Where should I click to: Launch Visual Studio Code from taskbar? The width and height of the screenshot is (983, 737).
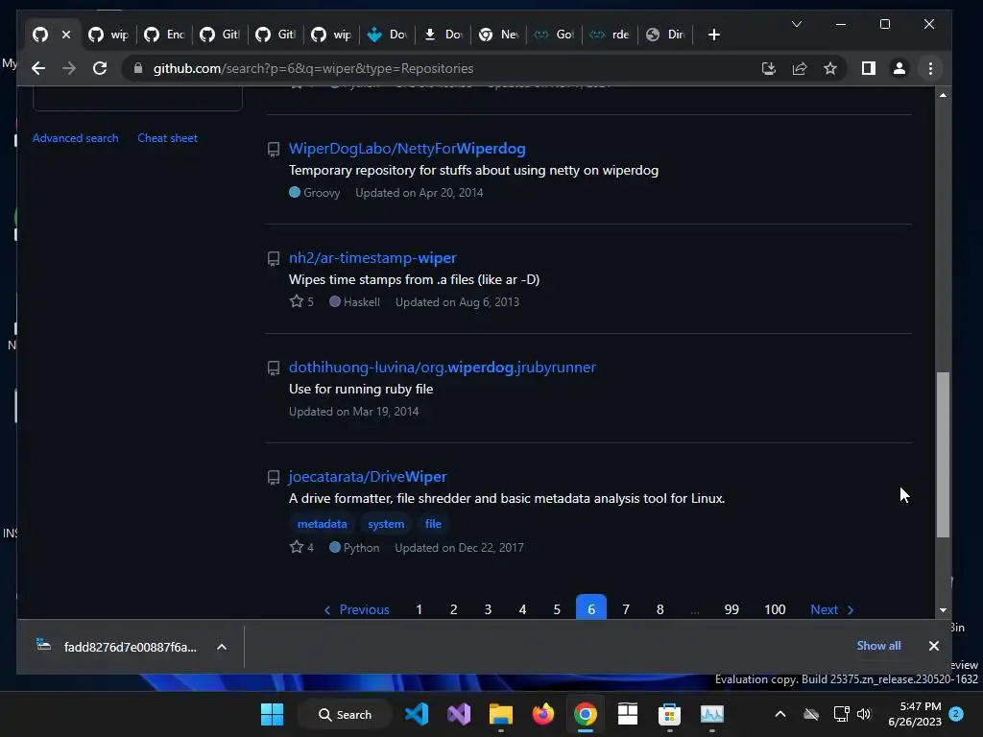point(417,714)
